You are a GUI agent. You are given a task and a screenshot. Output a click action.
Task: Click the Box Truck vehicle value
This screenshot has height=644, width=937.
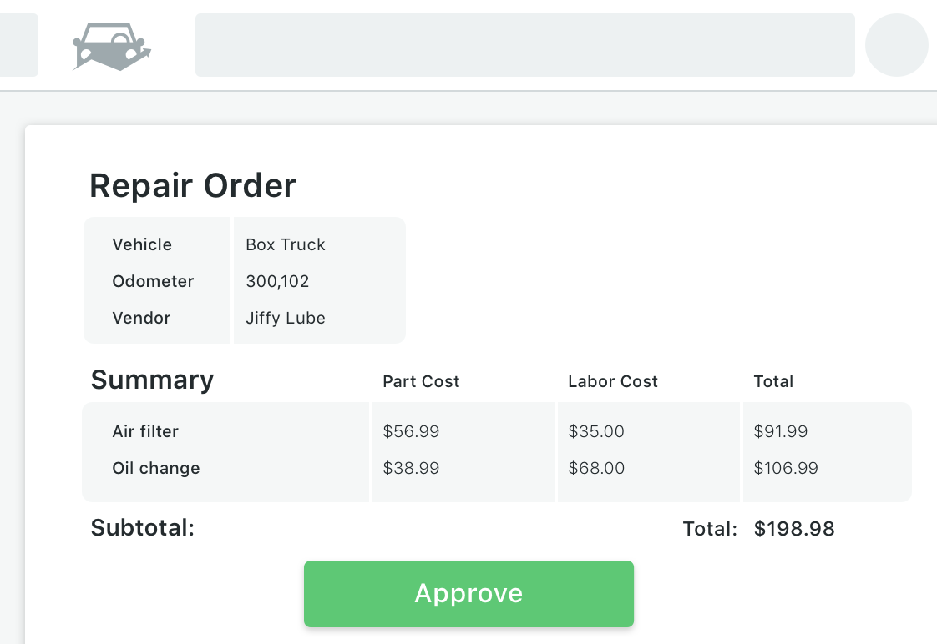tap(286, 244)
